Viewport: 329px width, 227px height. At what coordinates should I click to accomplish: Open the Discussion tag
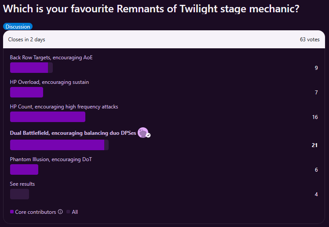18,27
